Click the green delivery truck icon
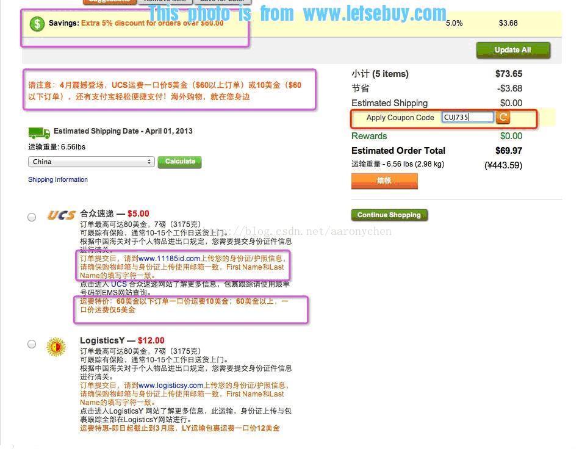 (39, 132)
